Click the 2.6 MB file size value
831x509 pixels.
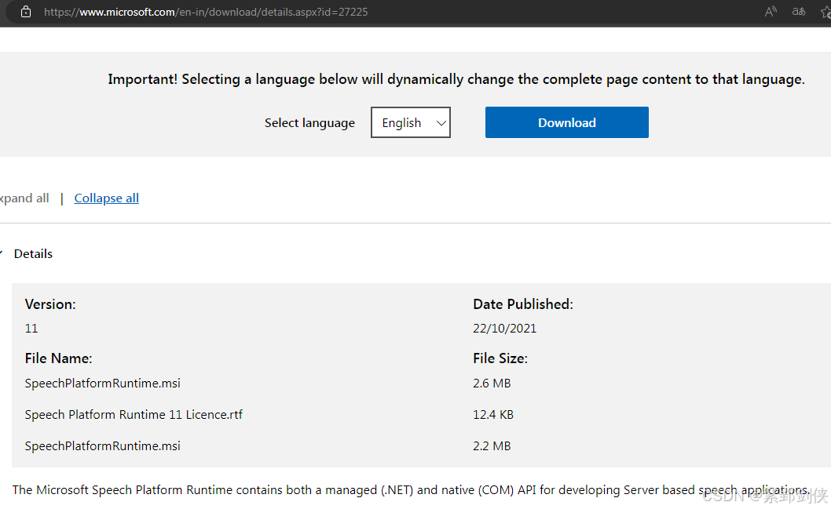[492, 383]
